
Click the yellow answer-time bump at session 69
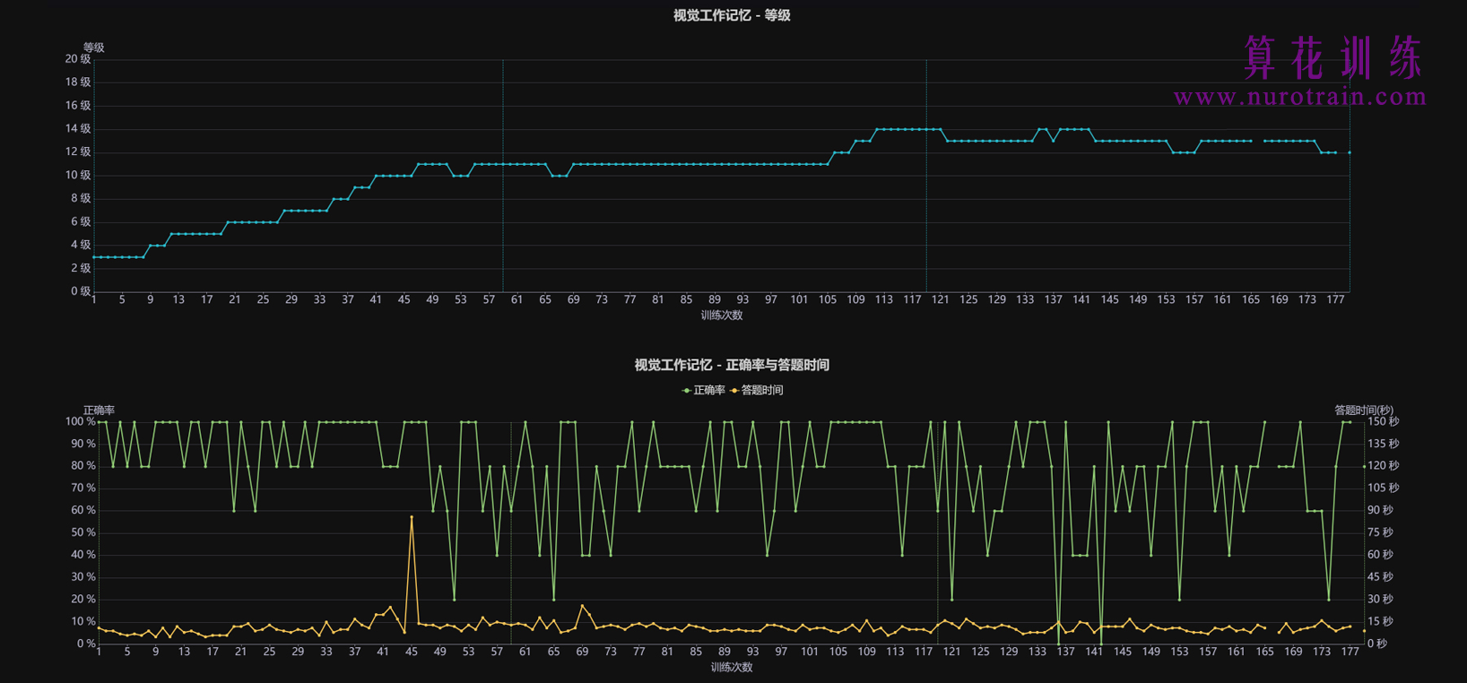[x=582, y=606]
